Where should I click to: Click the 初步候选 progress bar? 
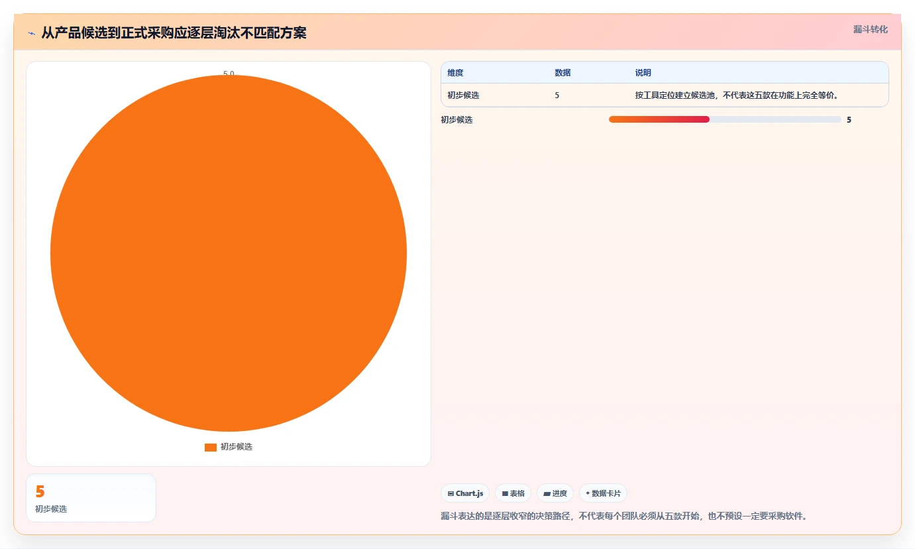coord(725,119)
